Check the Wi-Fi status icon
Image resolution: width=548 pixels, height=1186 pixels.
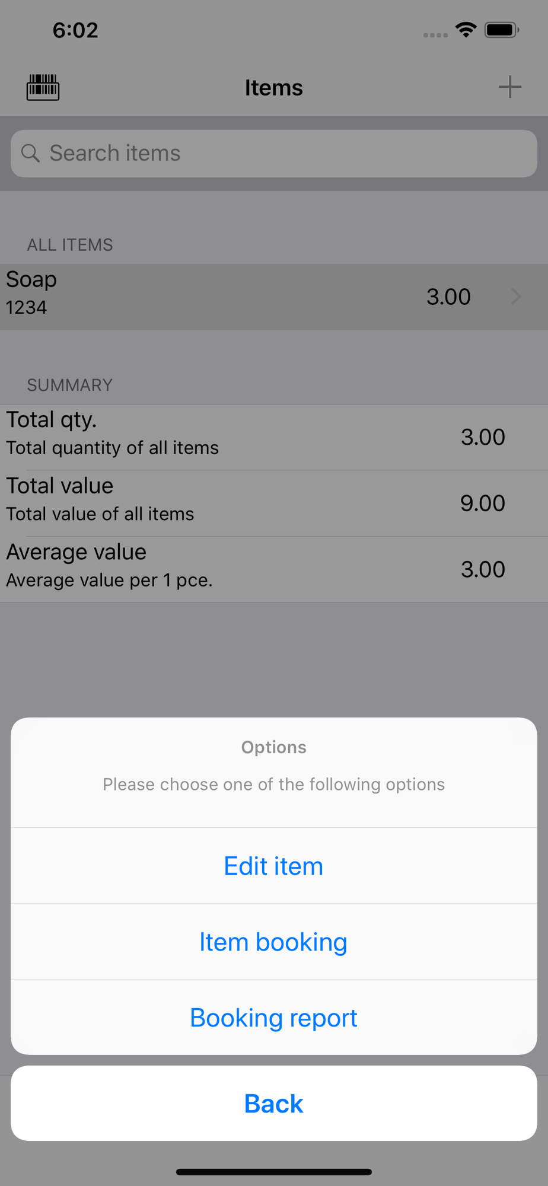click(x=466, y=30)
